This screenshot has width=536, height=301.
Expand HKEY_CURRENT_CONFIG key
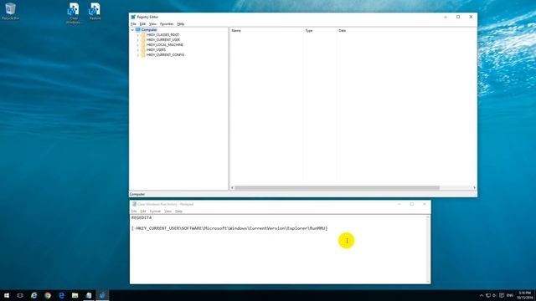(138, 55)
